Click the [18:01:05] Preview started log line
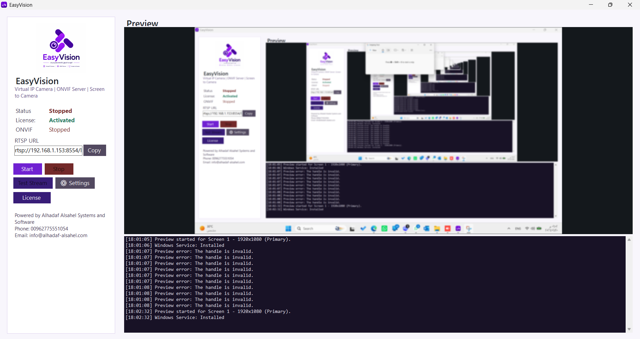 (208, 239)
